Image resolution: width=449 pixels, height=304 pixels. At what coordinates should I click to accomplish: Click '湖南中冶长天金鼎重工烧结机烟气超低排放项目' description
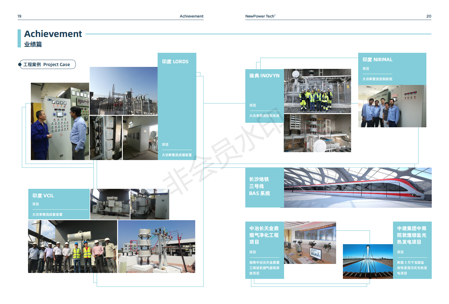pos(264,268)
